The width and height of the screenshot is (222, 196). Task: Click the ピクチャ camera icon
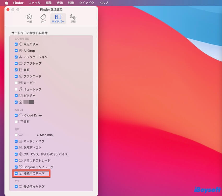tap(21, 96)
